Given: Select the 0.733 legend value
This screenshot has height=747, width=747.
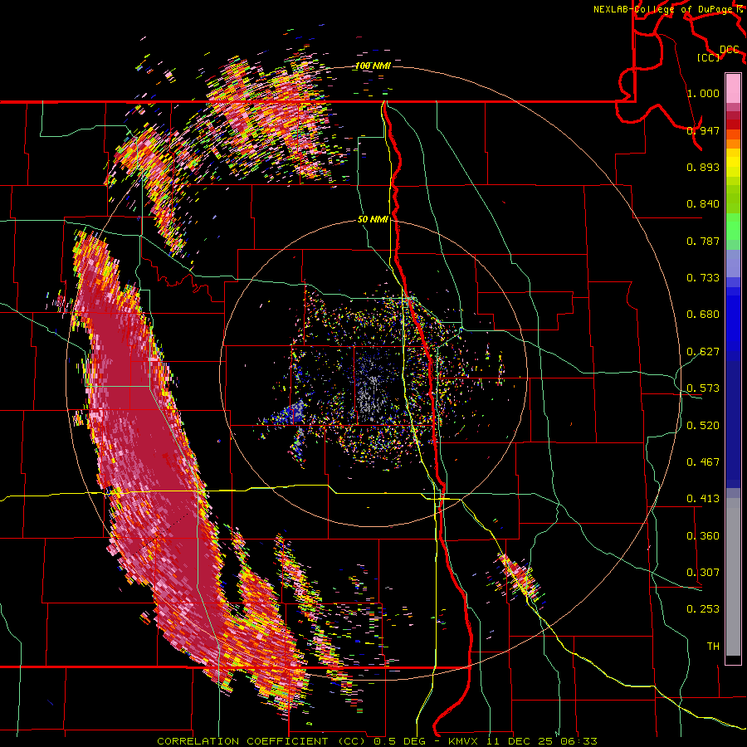Looking at the screenshot, I should 703,278.
